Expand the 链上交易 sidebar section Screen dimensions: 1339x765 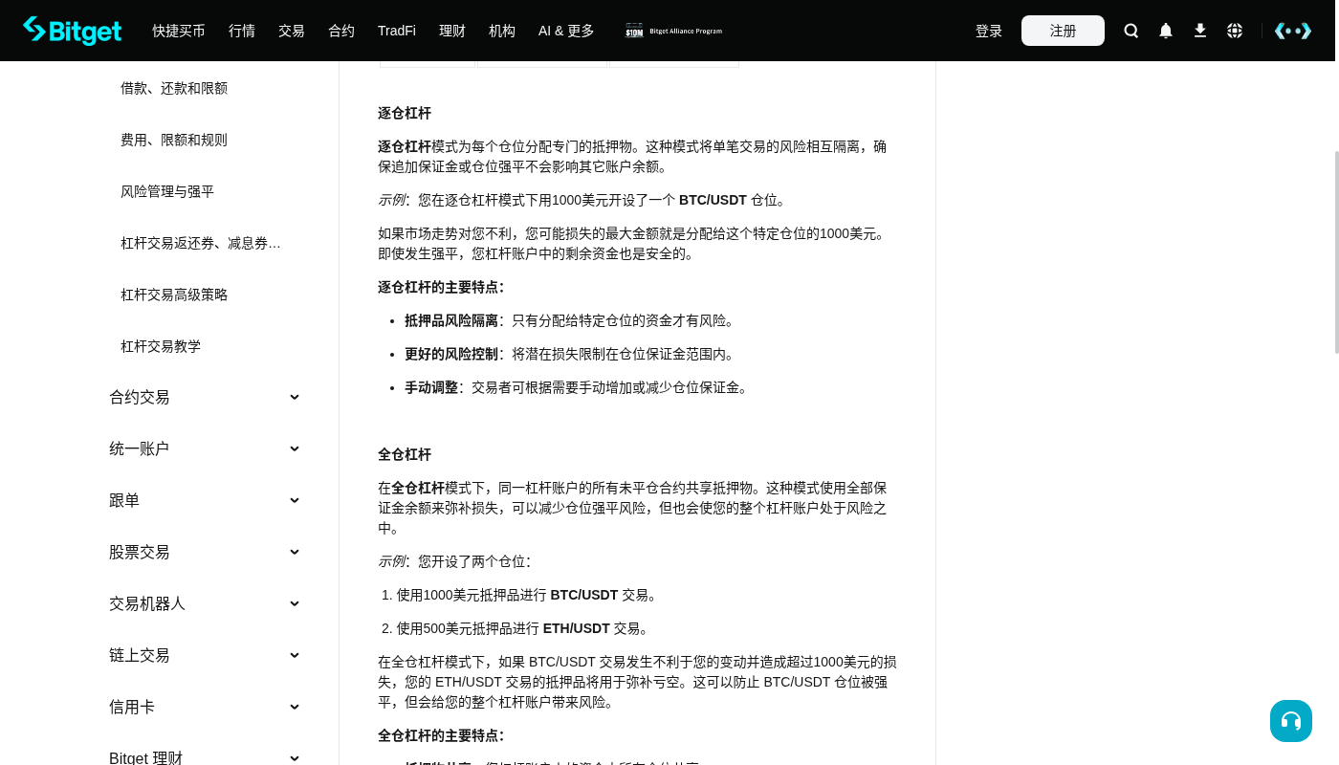tap(205, 655)
